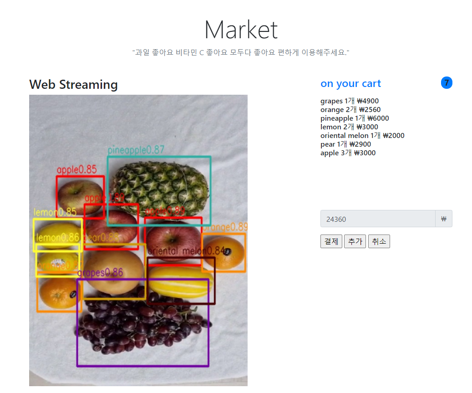Click the 추가 add button
Viewport: 472px width, 393px height.
click(355, 241)
